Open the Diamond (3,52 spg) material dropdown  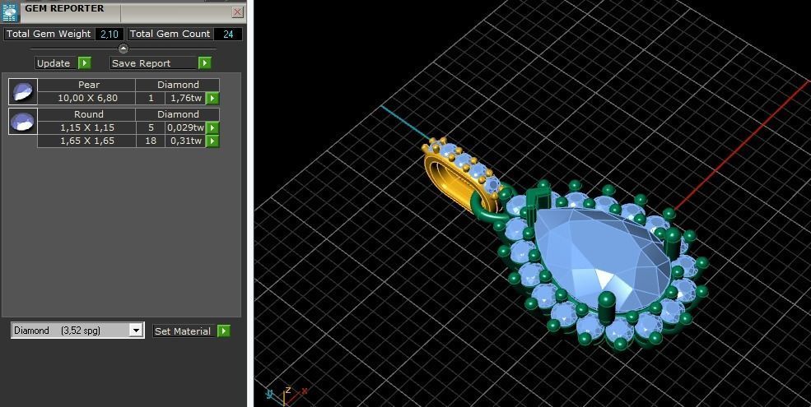pyautogui.click(x=136, y=331)
